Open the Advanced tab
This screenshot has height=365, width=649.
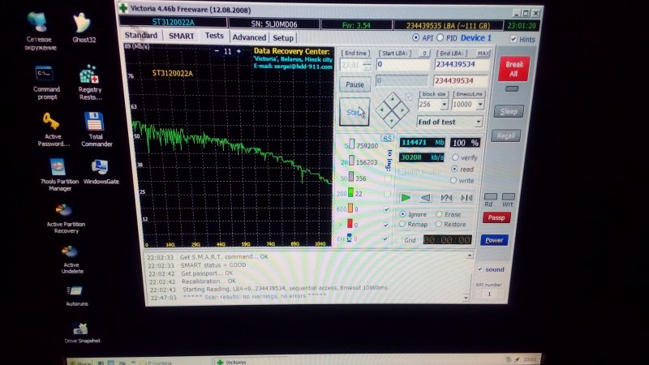point(248,37)
